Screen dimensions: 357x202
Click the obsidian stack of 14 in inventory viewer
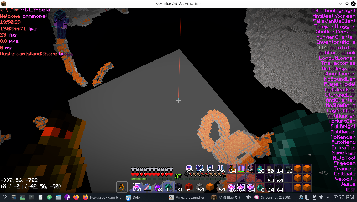279,169
